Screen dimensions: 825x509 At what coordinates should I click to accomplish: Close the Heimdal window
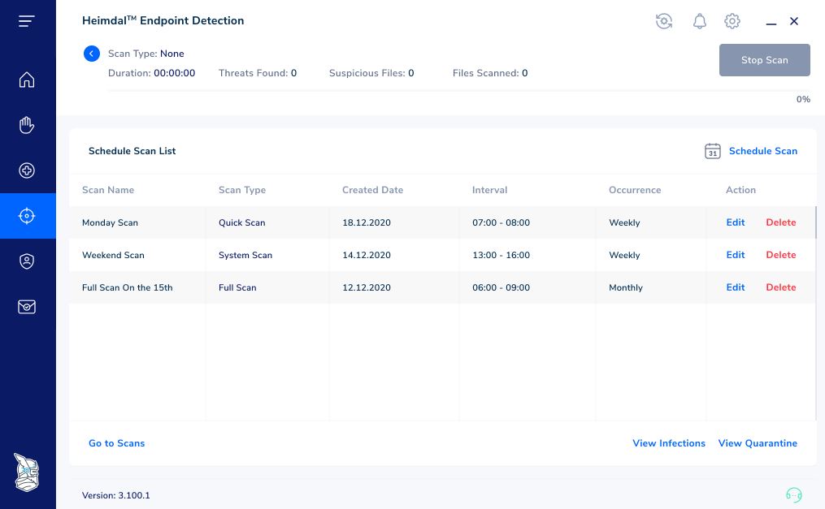[x=794, y=21]
